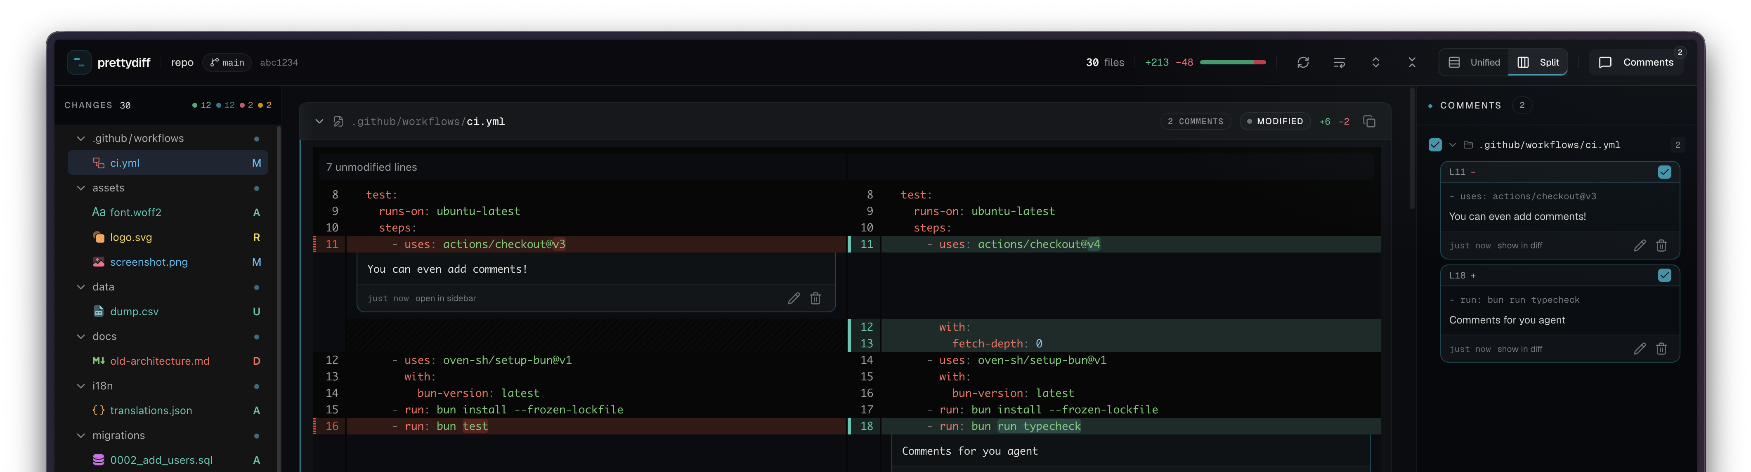Edit the L11 sidebar comment
This screenshot has height=472, width=1751.
tap(1640, 246)
